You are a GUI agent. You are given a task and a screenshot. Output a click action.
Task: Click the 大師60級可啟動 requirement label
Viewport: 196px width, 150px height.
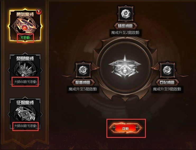coord(25,82)
